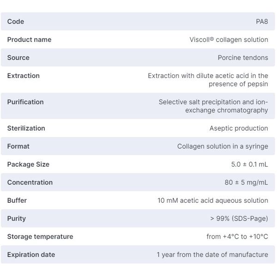
Task: Click the 10 mM acetic acid buffer value
Action: [x=213, y=200]
